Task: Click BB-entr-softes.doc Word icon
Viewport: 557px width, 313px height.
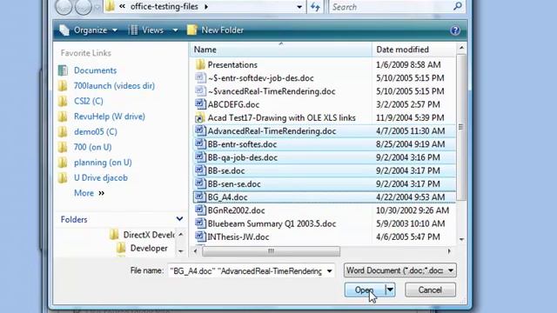Action: click(200, 144)
